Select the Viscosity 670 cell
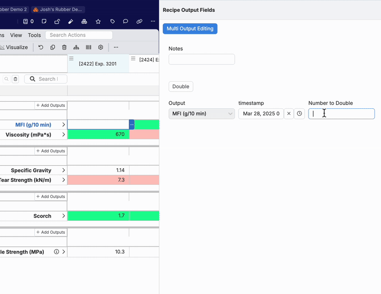Viewport: 381px width, 294px height. click(99, 134)
